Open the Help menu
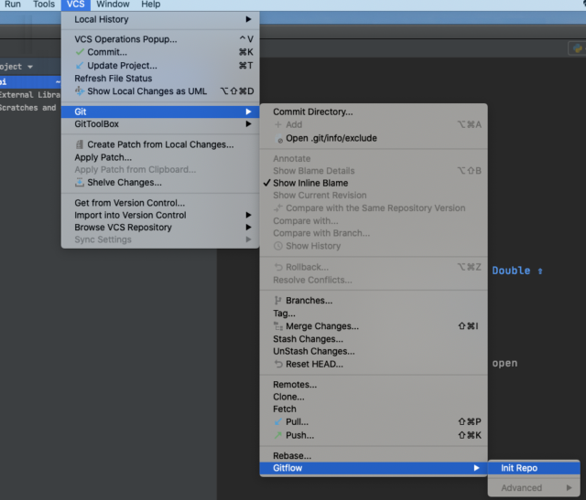Screen dimensions: 586x500 coord(150,5)
